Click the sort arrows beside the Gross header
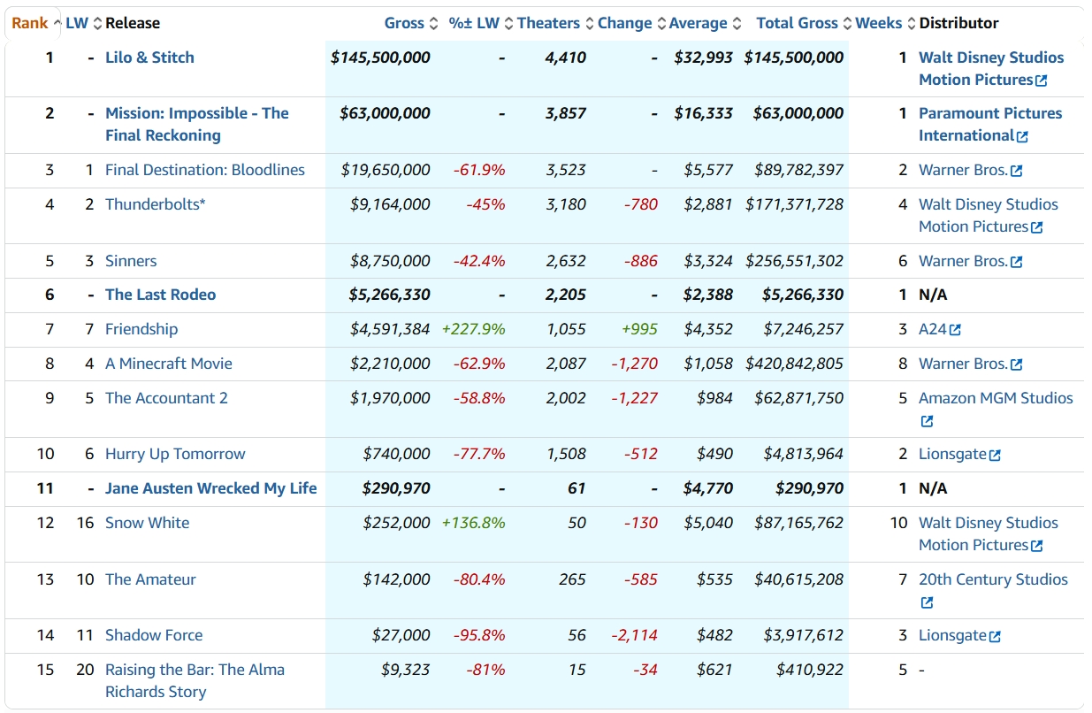 (x=433, y=23)
